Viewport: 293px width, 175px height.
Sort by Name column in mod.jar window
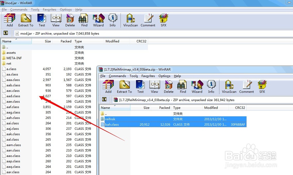coord(16,41)
